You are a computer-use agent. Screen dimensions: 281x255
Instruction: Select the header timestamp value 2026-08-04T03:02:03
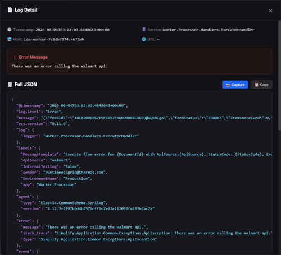(72, 30)
